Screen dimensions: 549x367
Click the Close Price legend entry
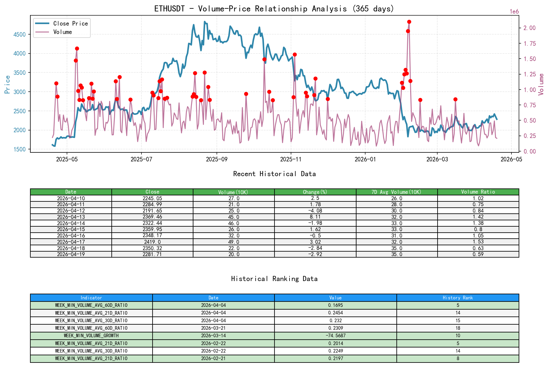(62, 23)
